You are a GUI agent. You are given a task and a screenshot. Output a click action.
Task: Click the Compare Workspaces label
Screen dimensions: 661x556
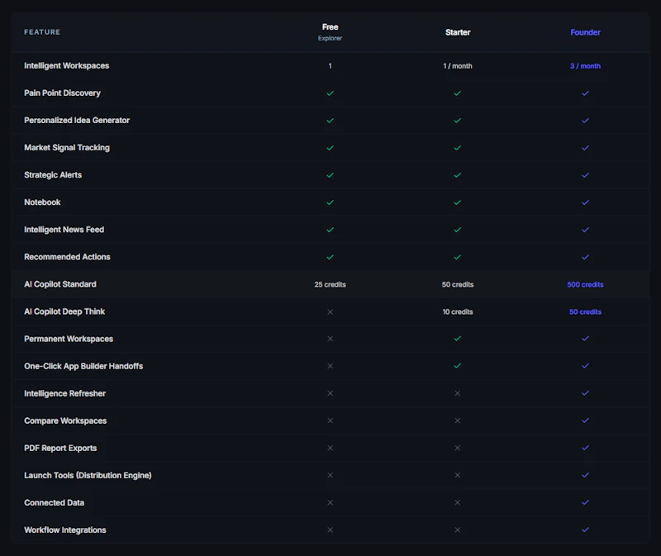(x=65, y=421)
